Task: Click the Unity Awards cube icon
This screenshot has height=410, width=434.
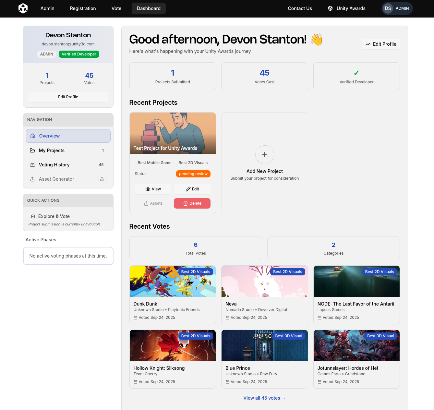Action: click(x=330, y=8)
